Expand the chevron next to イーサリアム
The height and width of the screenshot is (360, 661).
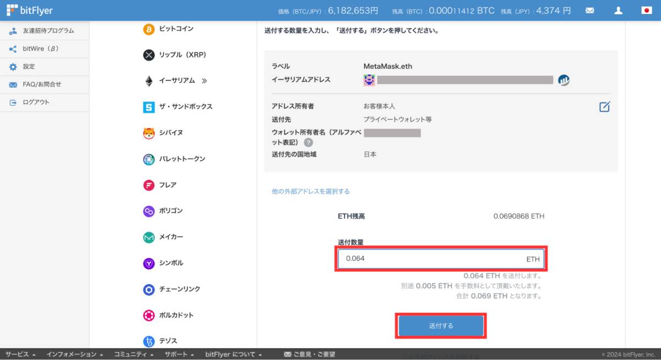coord(203,80)
